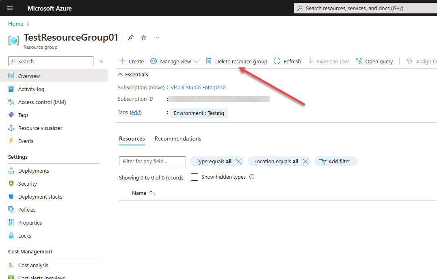Expand the Manage view dropdown chevron
Viewport: 437px width, 279px height.
pos(197,62)
